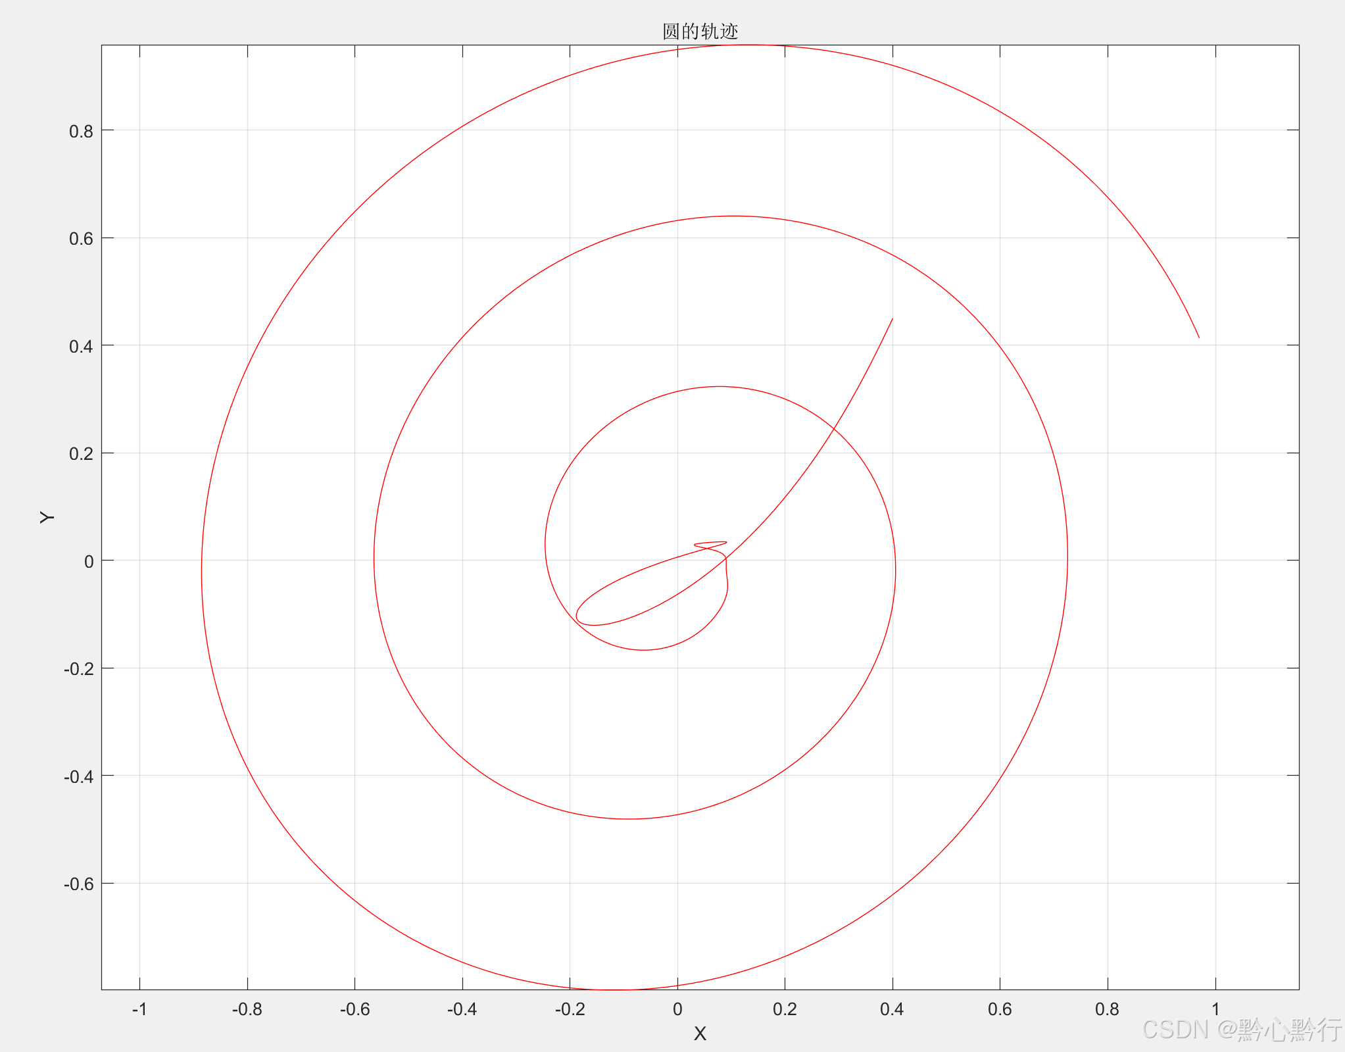
Task: Click the y-axis tick label 0
Action: [x=89, y=561]
